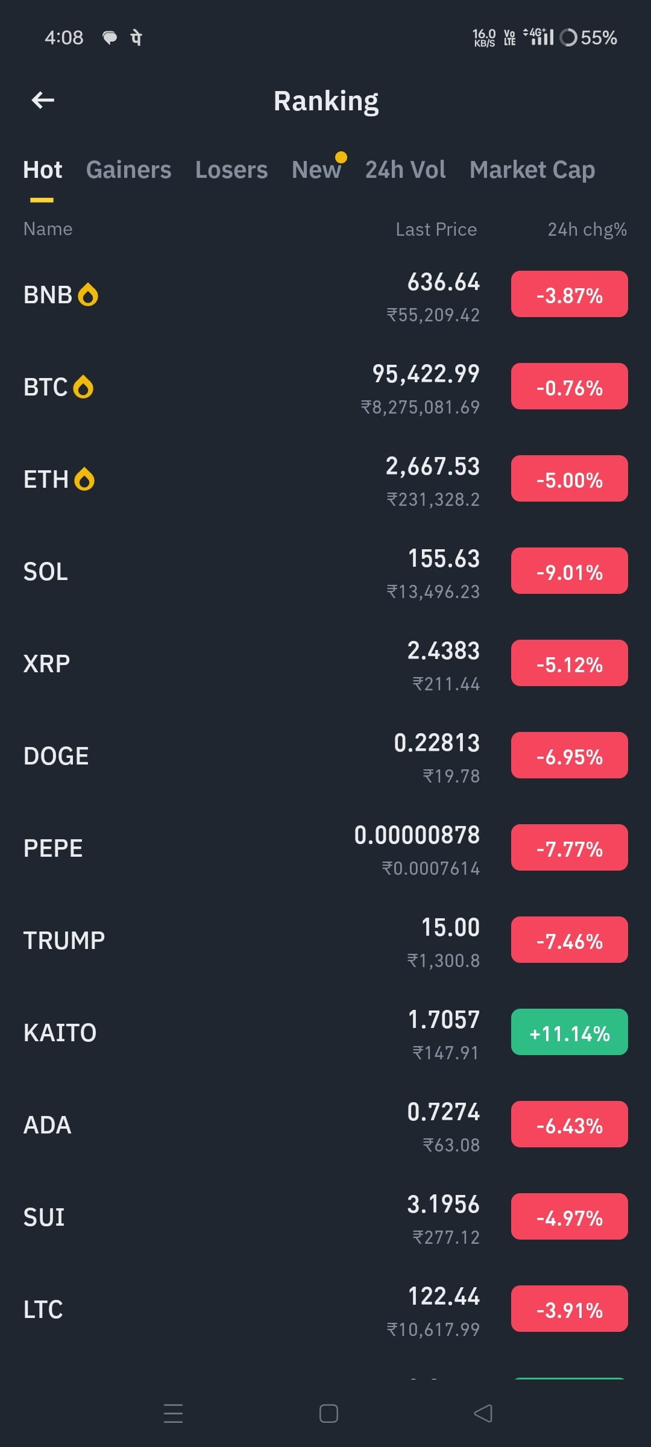Open the 24h Vol tab
Viewport: 651px width, 1447px height.
(406, 170)
